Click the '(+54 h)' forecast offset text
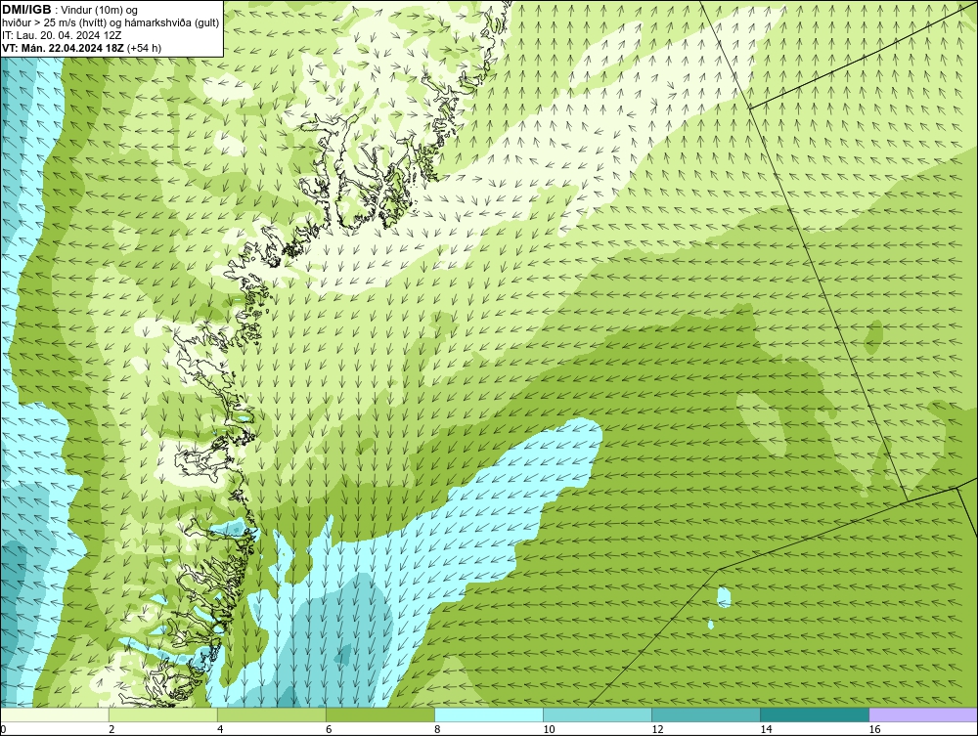The image size is (978, 736). [144, 48]
